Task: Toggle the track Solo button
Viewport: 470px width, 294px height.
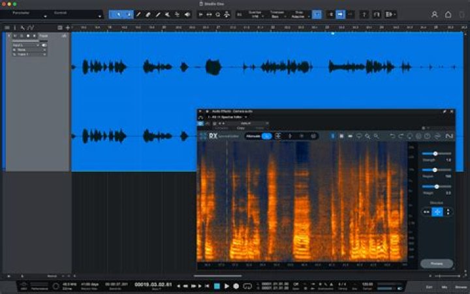Action: (x=22, y=36)
